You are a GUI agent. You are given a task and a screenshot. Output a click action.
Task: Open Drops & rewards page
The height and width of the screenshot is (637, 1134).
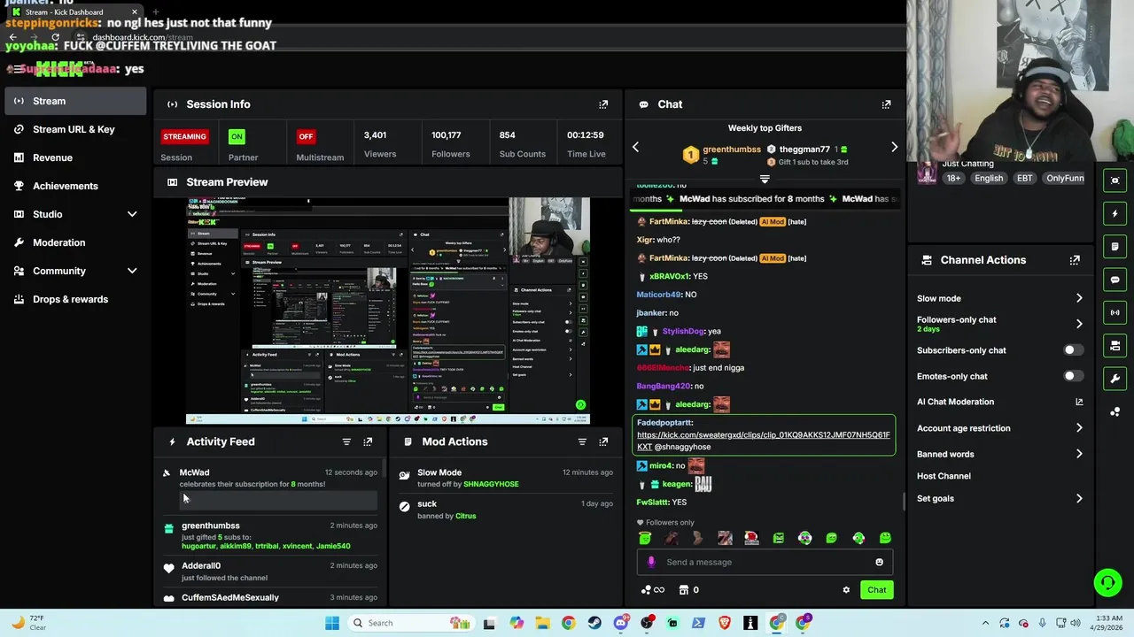(74, 299)
